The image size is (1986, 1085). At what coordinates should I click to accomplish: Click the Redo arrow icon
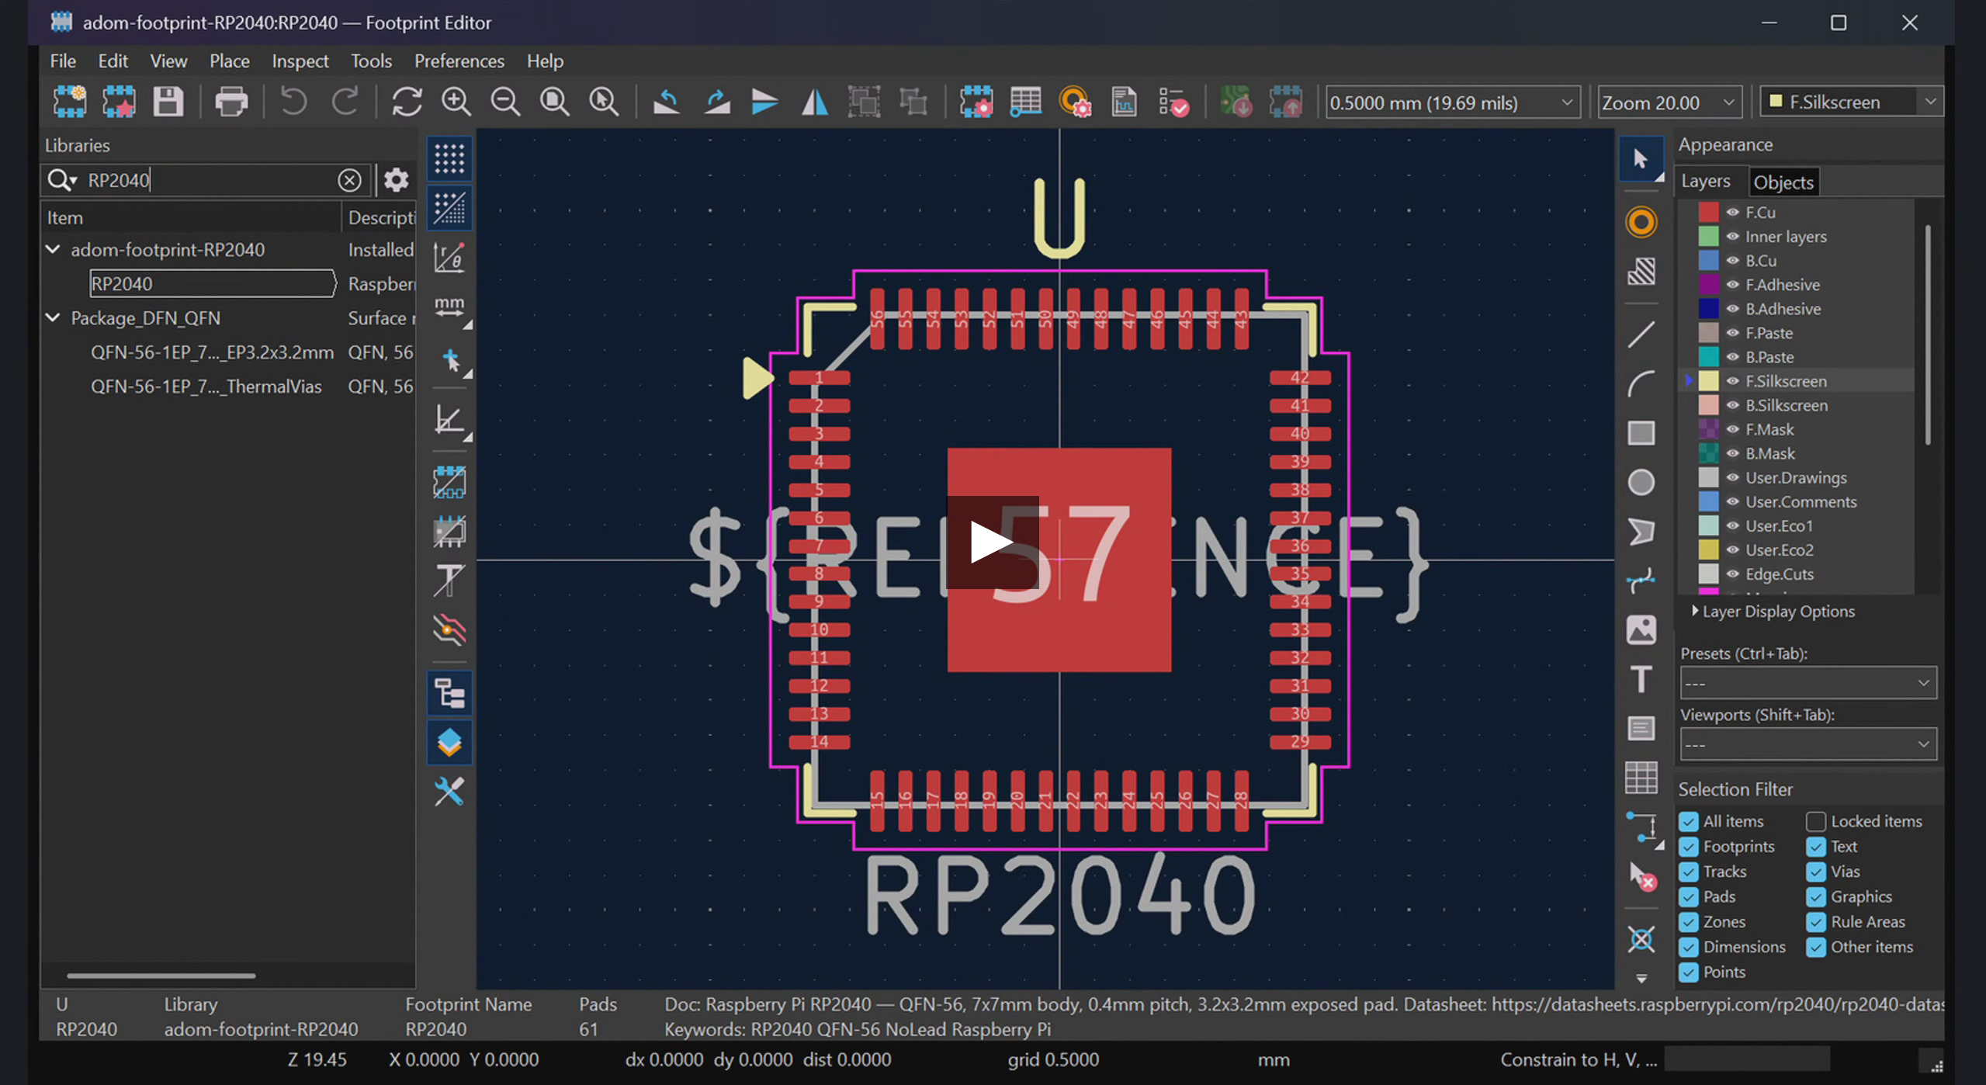point(346,102)
